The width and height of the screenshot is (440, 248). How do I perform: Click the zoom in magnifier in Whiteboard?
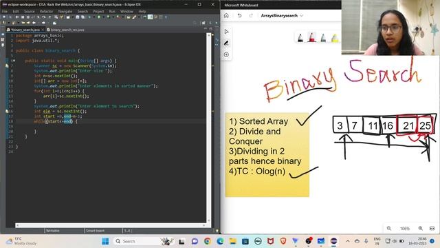tap(420, 228)
